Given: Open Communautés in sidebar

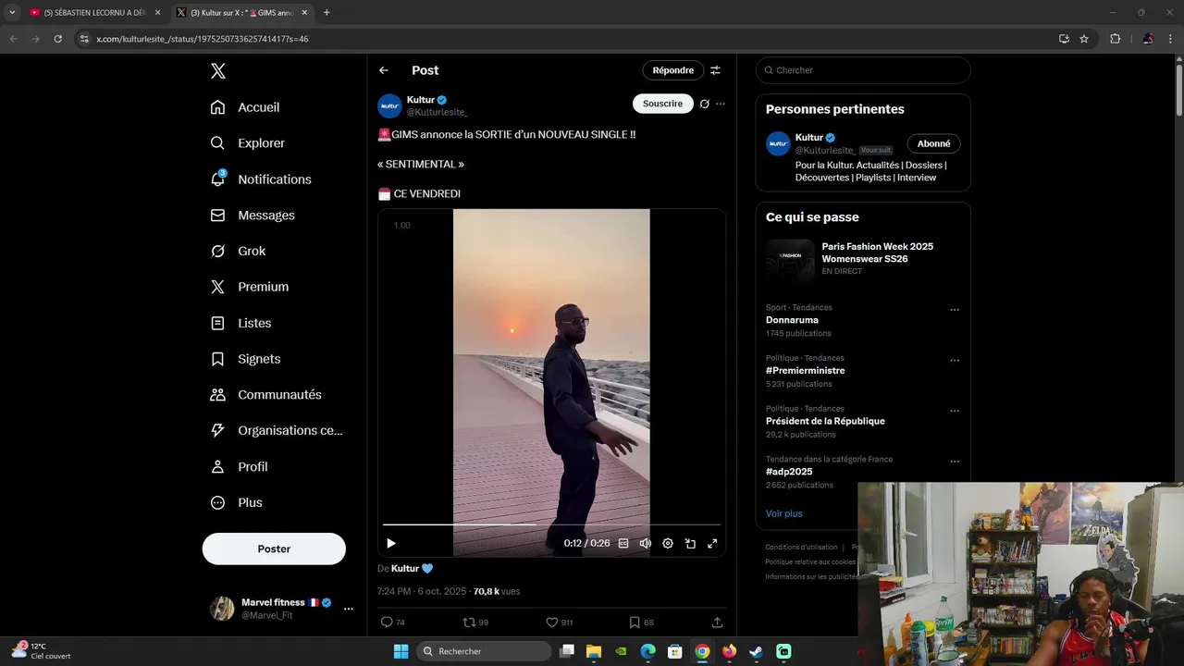Looking at the screenshot, I should (x=266, y=395).
